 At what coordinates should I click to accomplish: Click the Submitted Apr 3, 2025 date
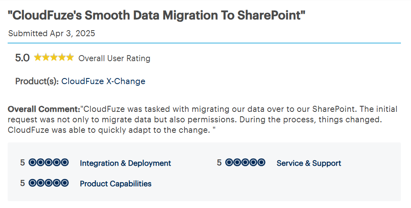pyautogui.click(x=52, y=33)
